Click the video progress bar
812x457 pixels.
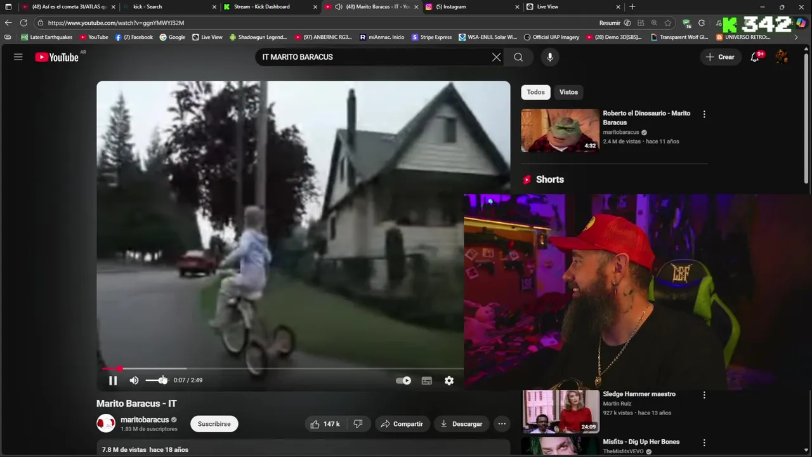(282, 368)
